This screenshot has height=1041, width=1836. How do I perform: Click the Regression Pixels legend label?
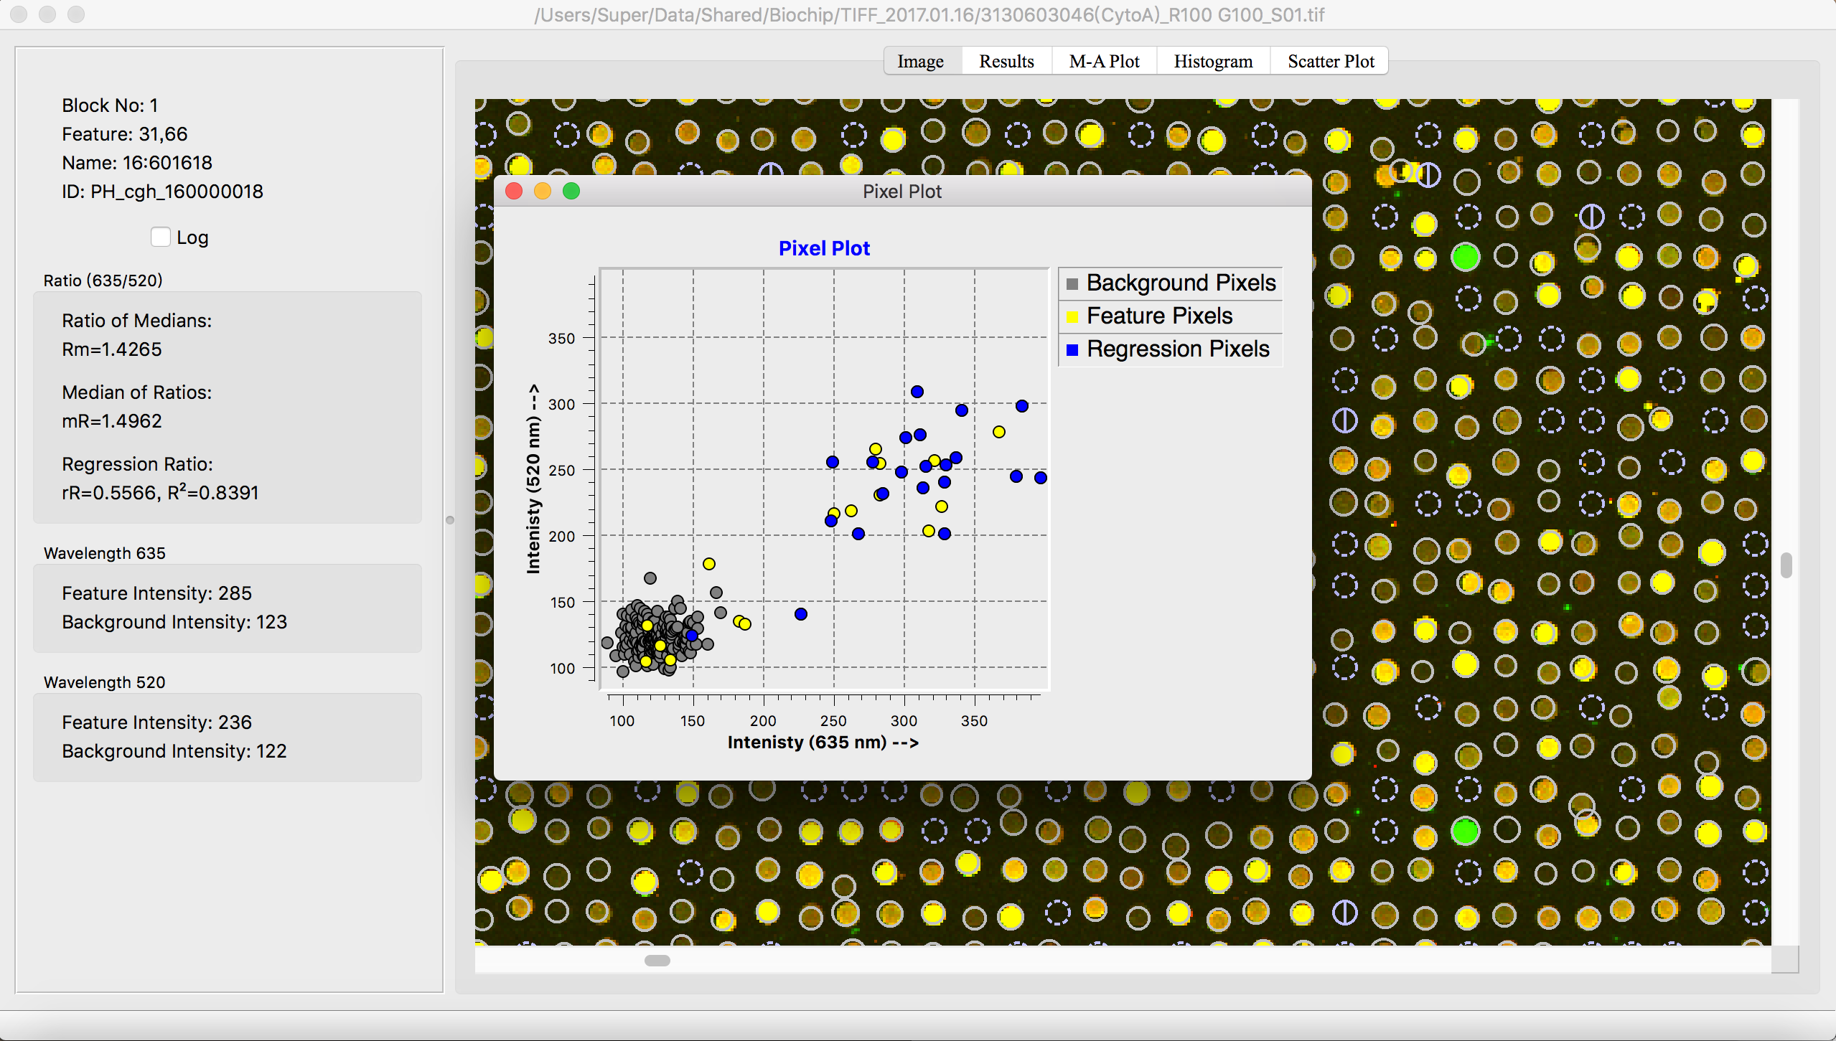pyautogui.click(x=1178, y=349)
